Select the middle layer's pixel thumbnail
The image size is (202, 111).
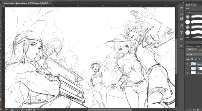[193, 68]
